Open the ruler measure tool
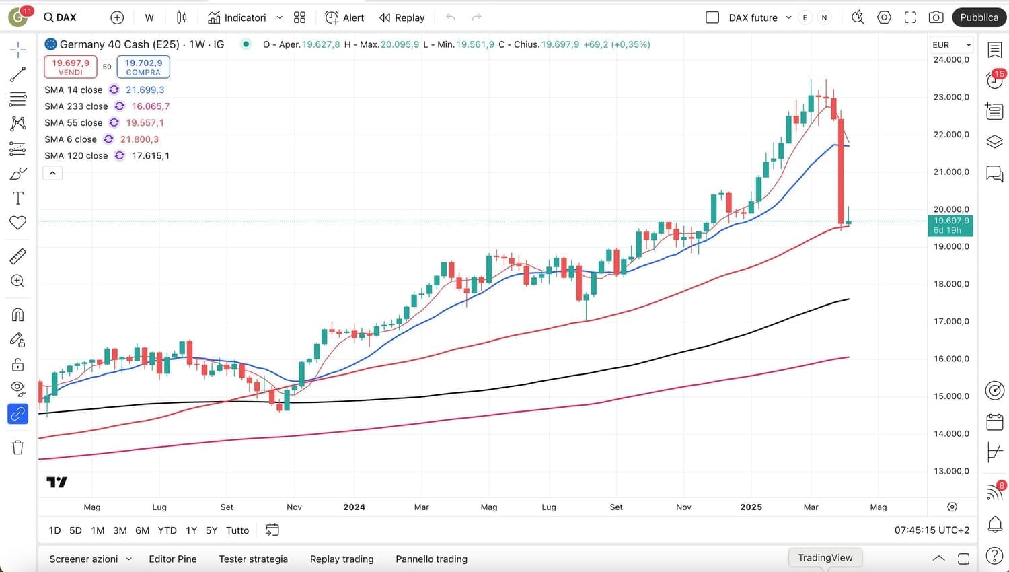1009x572 pixels. tap(18, 256)
